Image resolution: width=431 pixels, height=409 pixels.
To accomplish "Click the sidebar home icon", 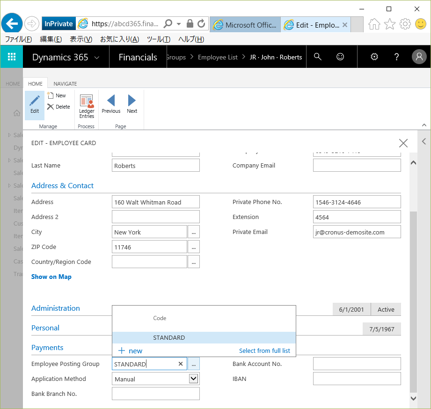I will (17, 113).
